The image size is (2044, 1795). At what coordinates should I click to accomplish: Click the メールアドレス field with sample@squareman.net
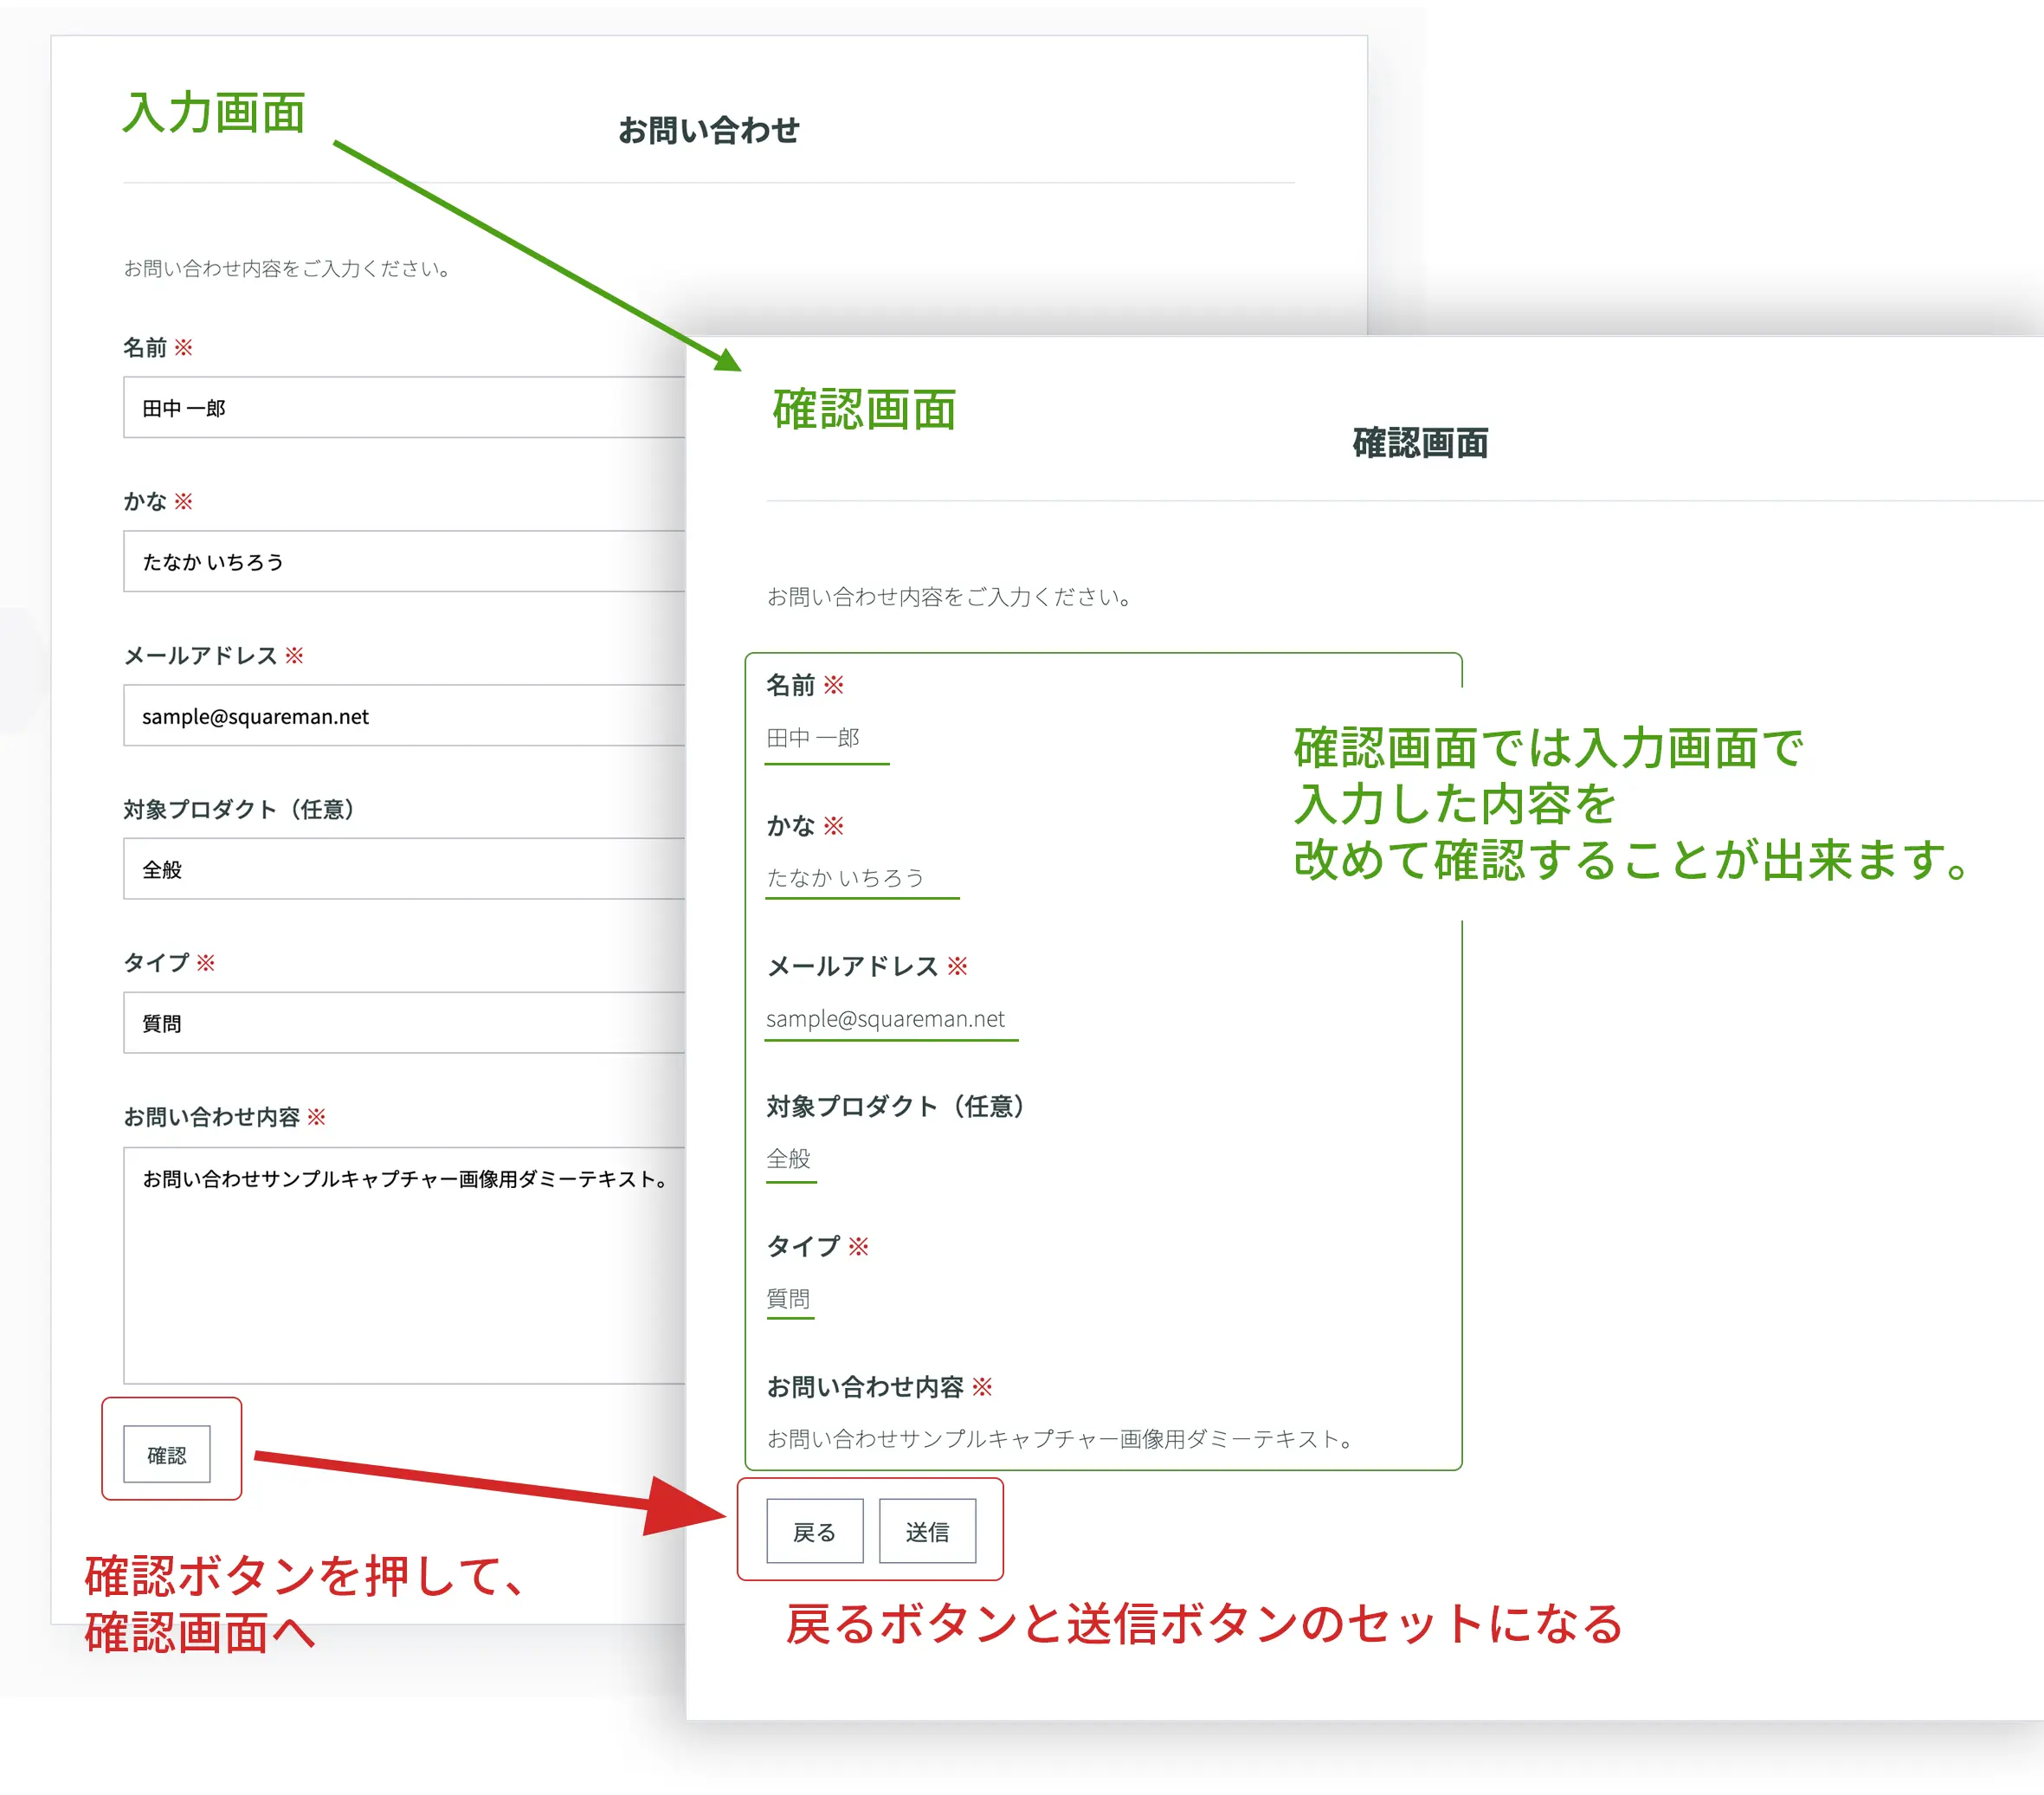(x=404, y=715)
